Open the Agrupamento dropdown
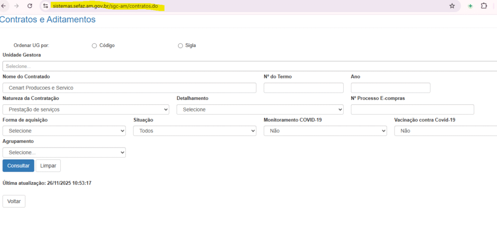This screenshot has height=238, width=497. coord(64,153)
